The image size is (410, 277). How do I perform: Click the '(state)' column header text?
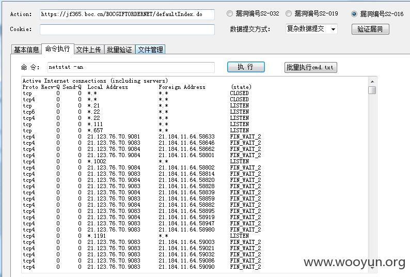coord(241,87)
